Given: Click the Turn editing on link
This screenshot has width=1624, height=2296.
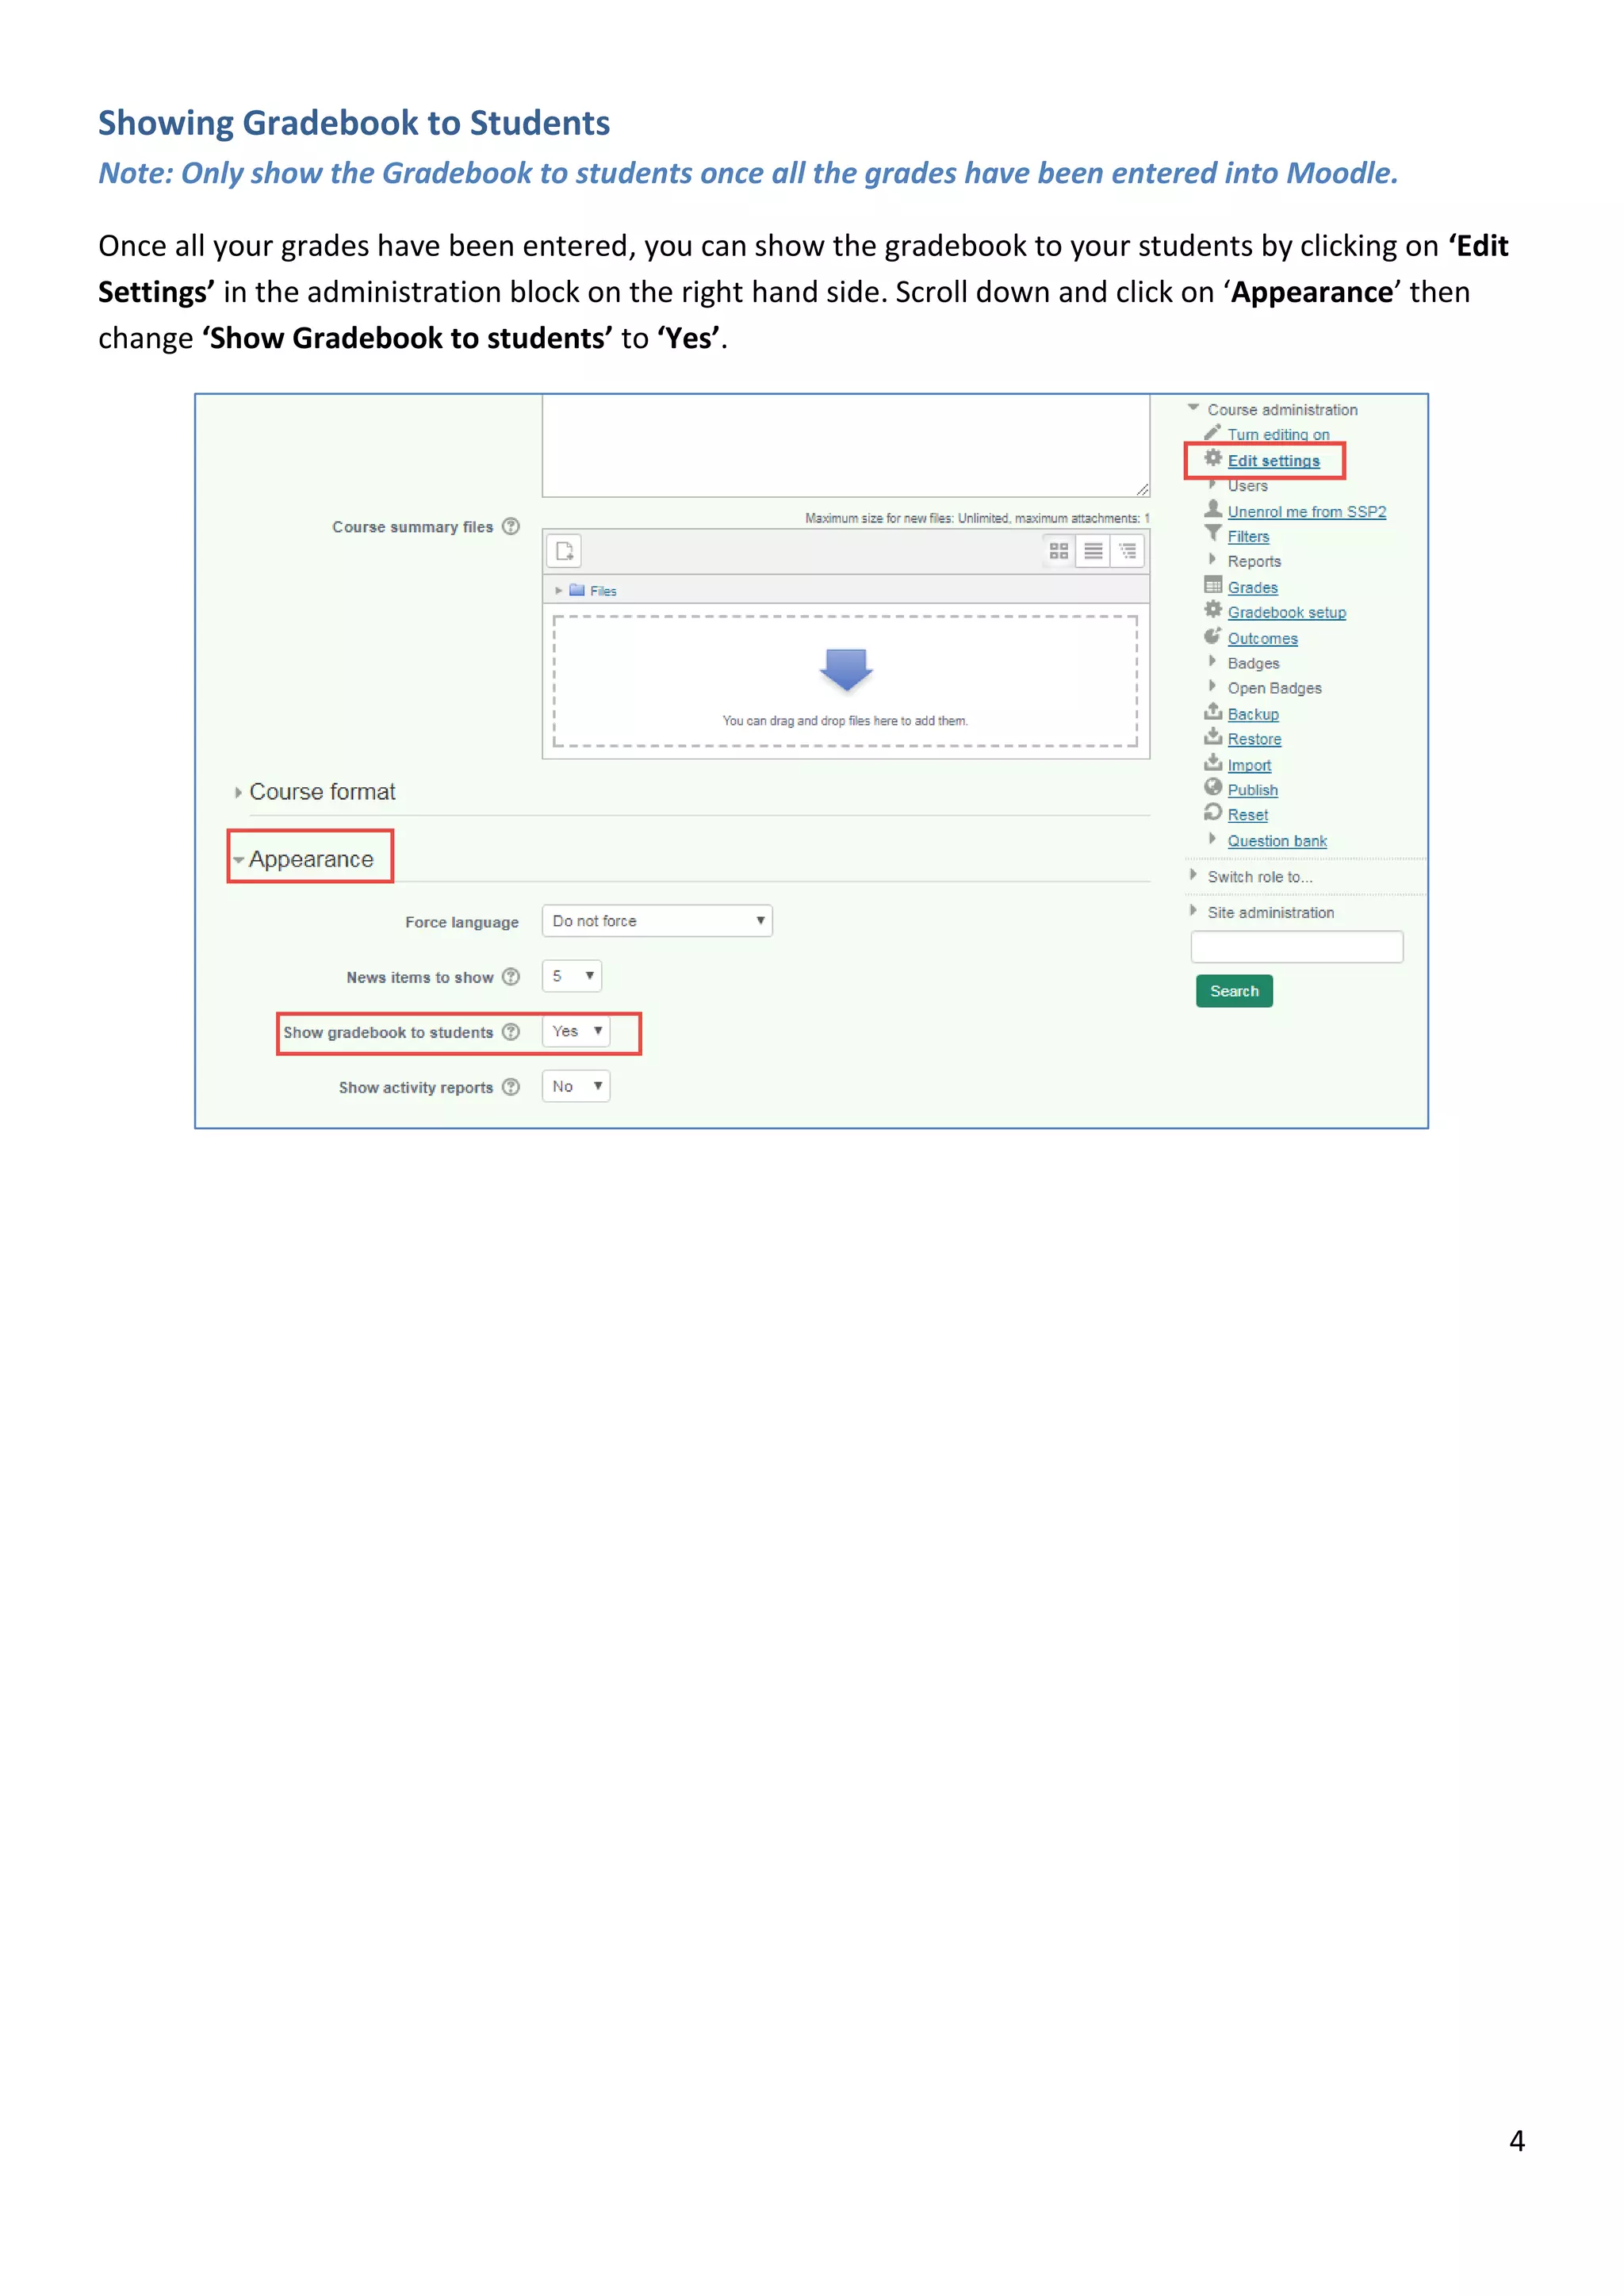Looking at the screenshot, I should [1279, 435].
